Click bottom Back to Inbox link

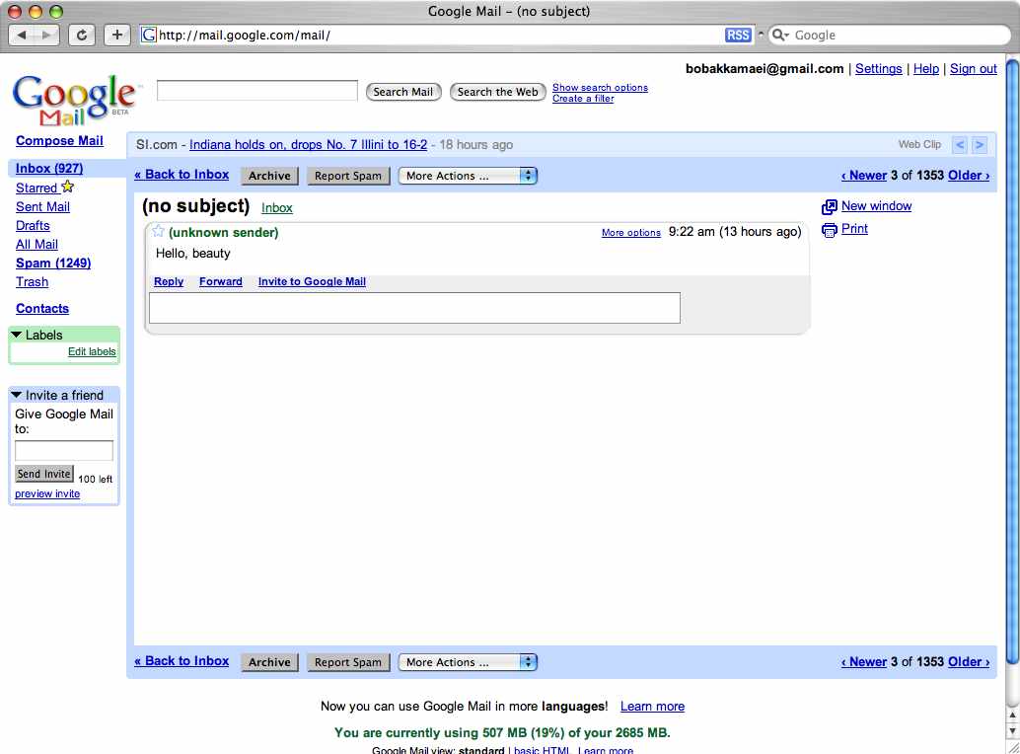point(182,661)
